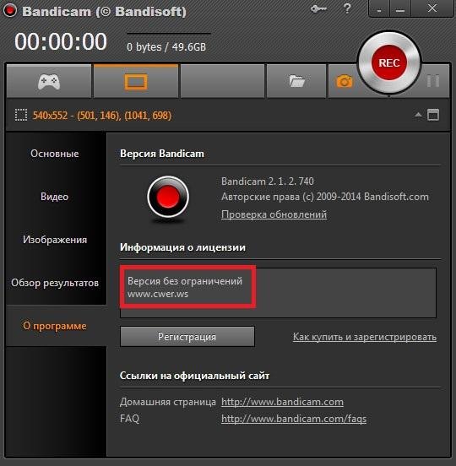Close the Bandicam window
Screen dimensions: 456x466
(432, 8)
